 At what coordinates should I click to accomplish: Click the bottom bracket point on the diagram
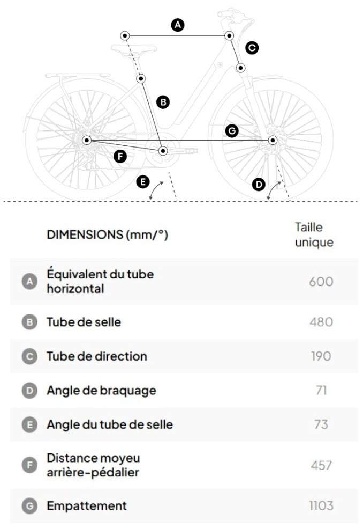pos(163,151)
